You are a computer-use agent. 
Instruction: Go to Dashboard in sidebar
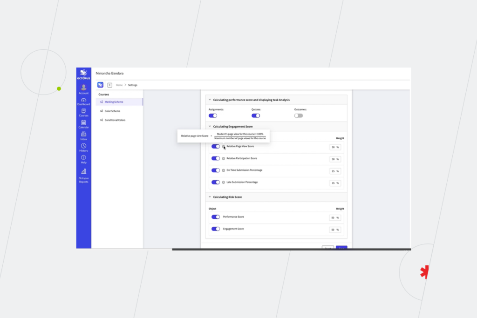(x=83, y=100)
